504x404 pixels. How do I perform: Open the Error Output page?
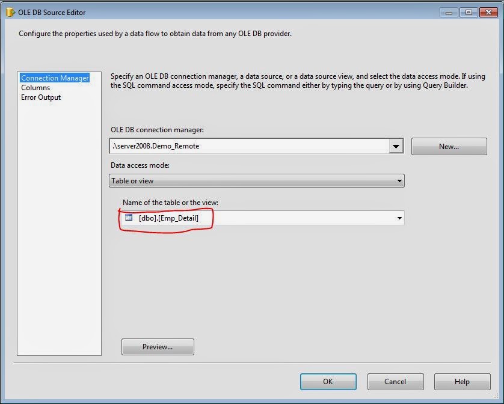pos(41,97)
